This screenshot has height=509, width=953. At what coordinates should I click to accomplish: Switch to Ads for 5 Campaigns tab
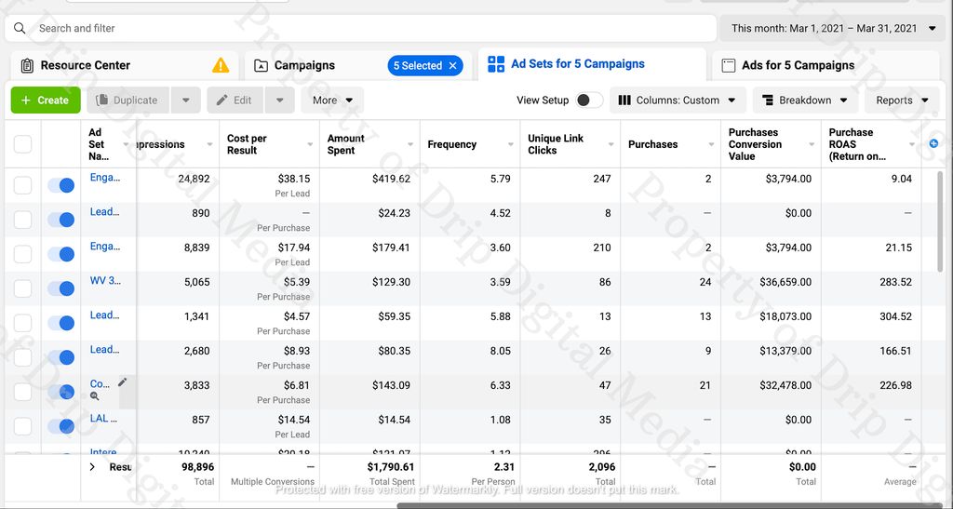coord(826,65)
